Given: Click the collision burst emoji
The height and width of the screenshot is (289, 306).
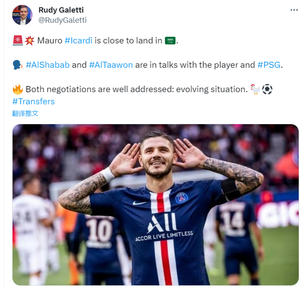Looking at the screenshot, I should pyautogui.click(x=30, y=41).
